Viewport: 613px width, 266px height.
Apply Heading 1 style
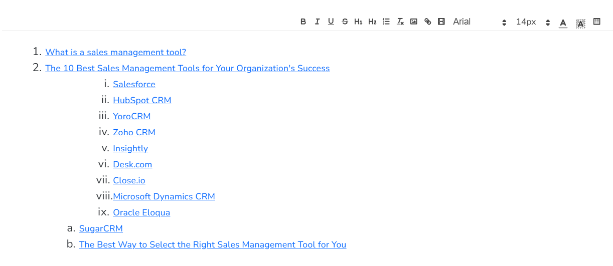[358, 22]
